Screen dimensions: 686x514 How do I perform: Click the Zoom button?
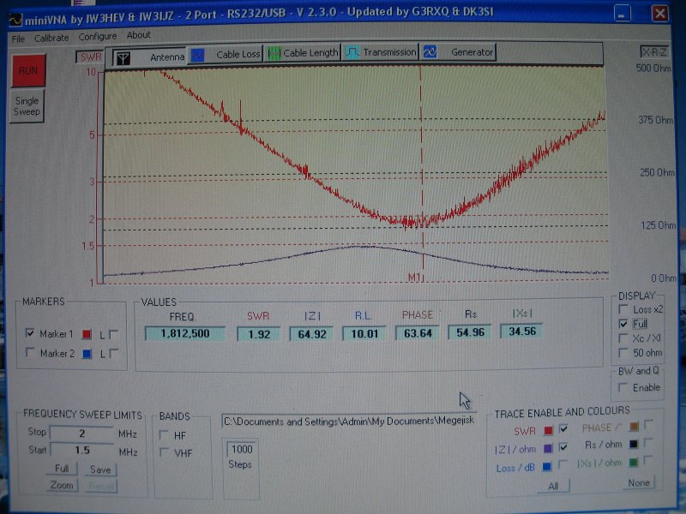point(61,485)
